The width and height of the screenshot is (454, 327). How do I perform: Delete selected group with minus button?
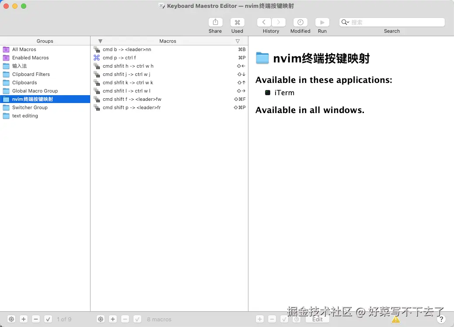coord(35,319)
